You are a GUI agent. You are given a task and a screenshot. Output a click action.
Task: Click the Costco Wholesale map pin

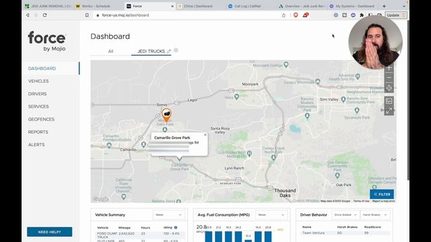(x=318, y=81)
